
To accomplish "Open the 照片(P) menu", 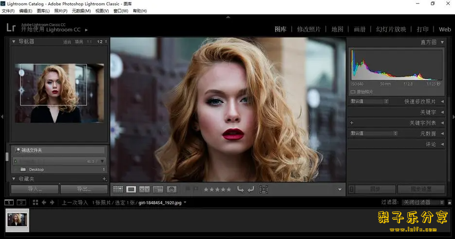I will [60, 11].
